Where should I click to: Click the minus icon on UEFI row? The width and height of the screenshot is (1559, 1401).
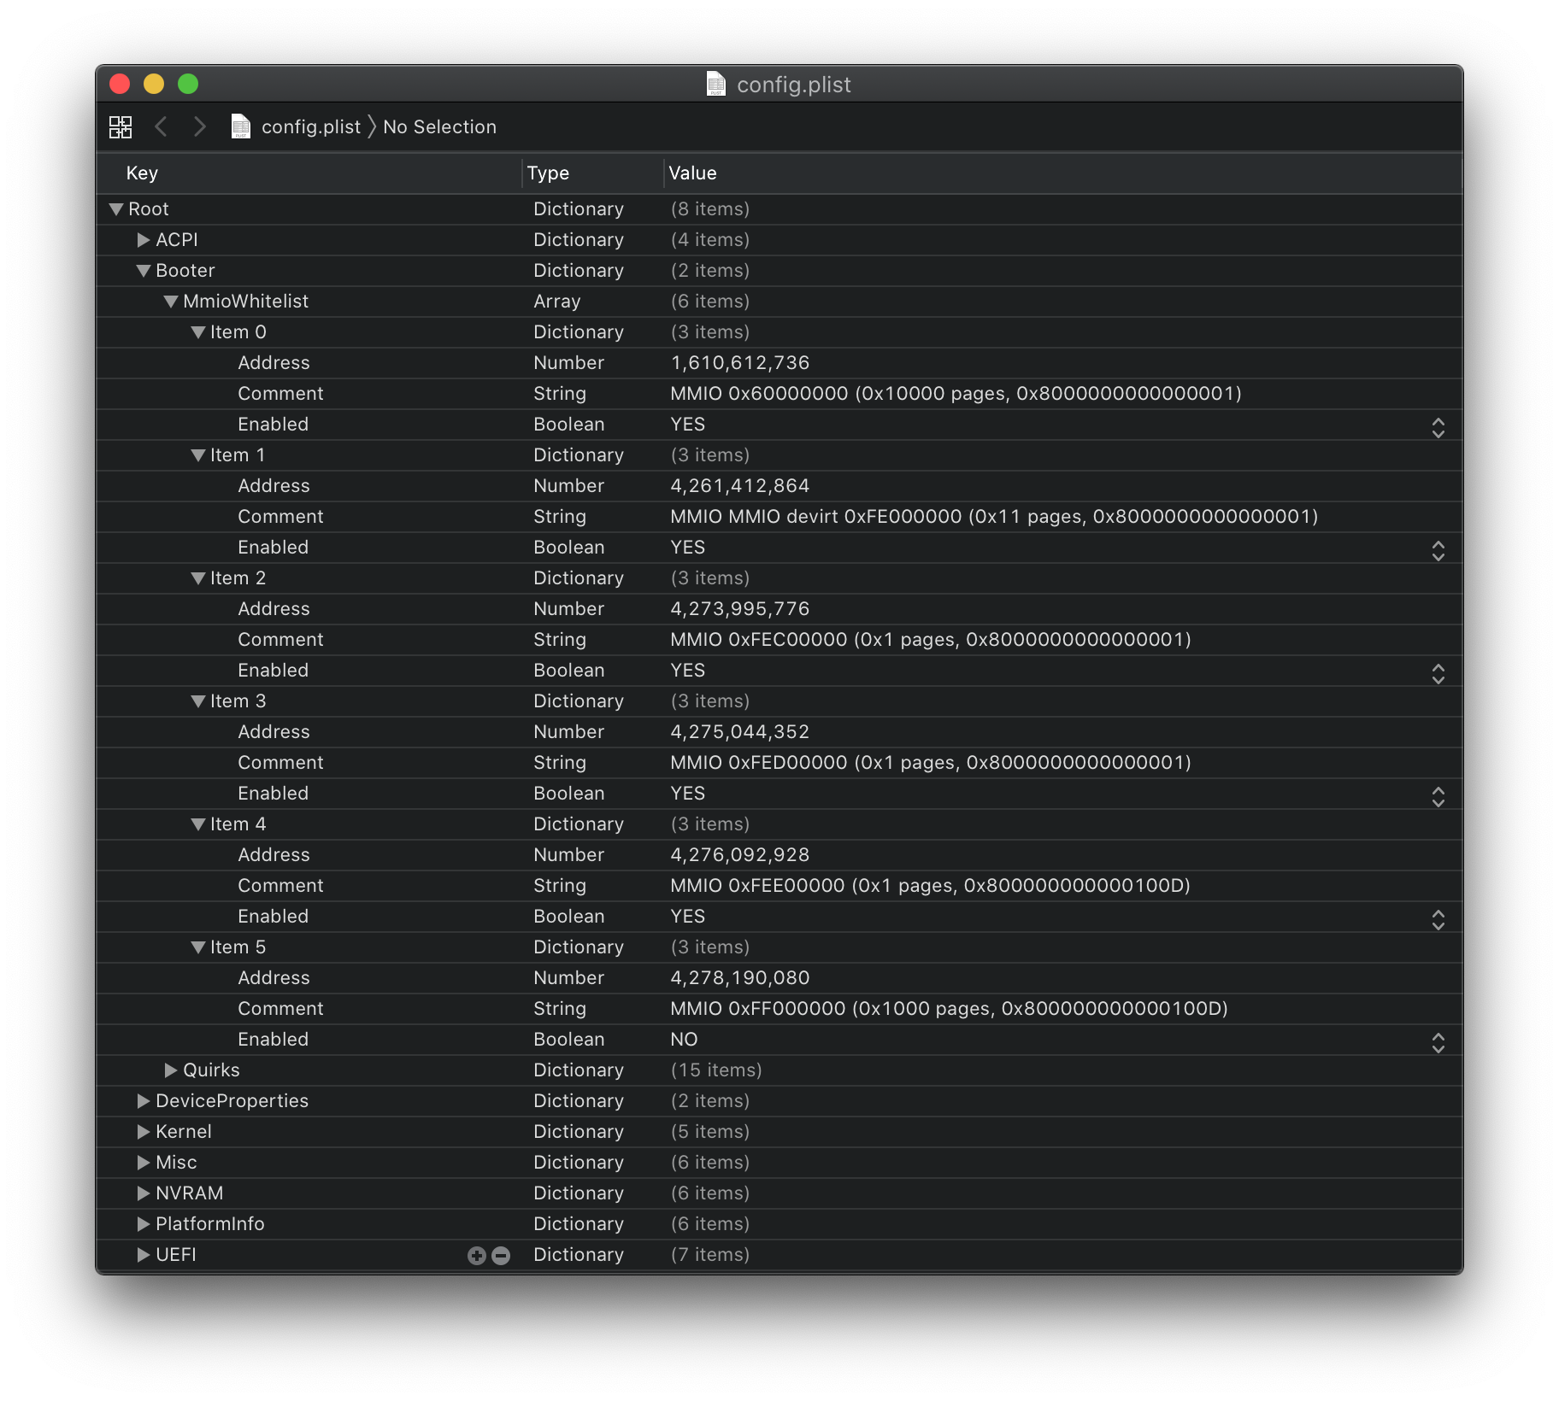pyautogui.click(x=502, y=1255)
